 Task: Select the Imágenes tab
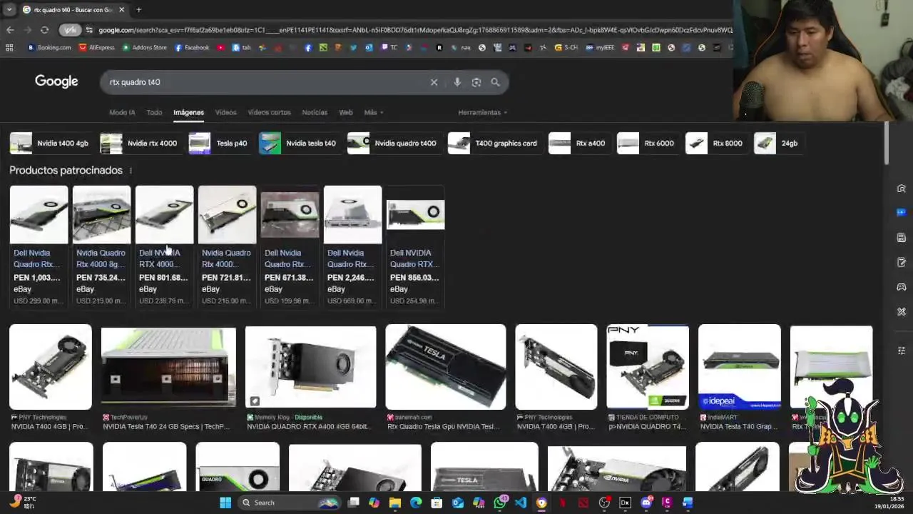pyautogui.click(x=188, y=112)
